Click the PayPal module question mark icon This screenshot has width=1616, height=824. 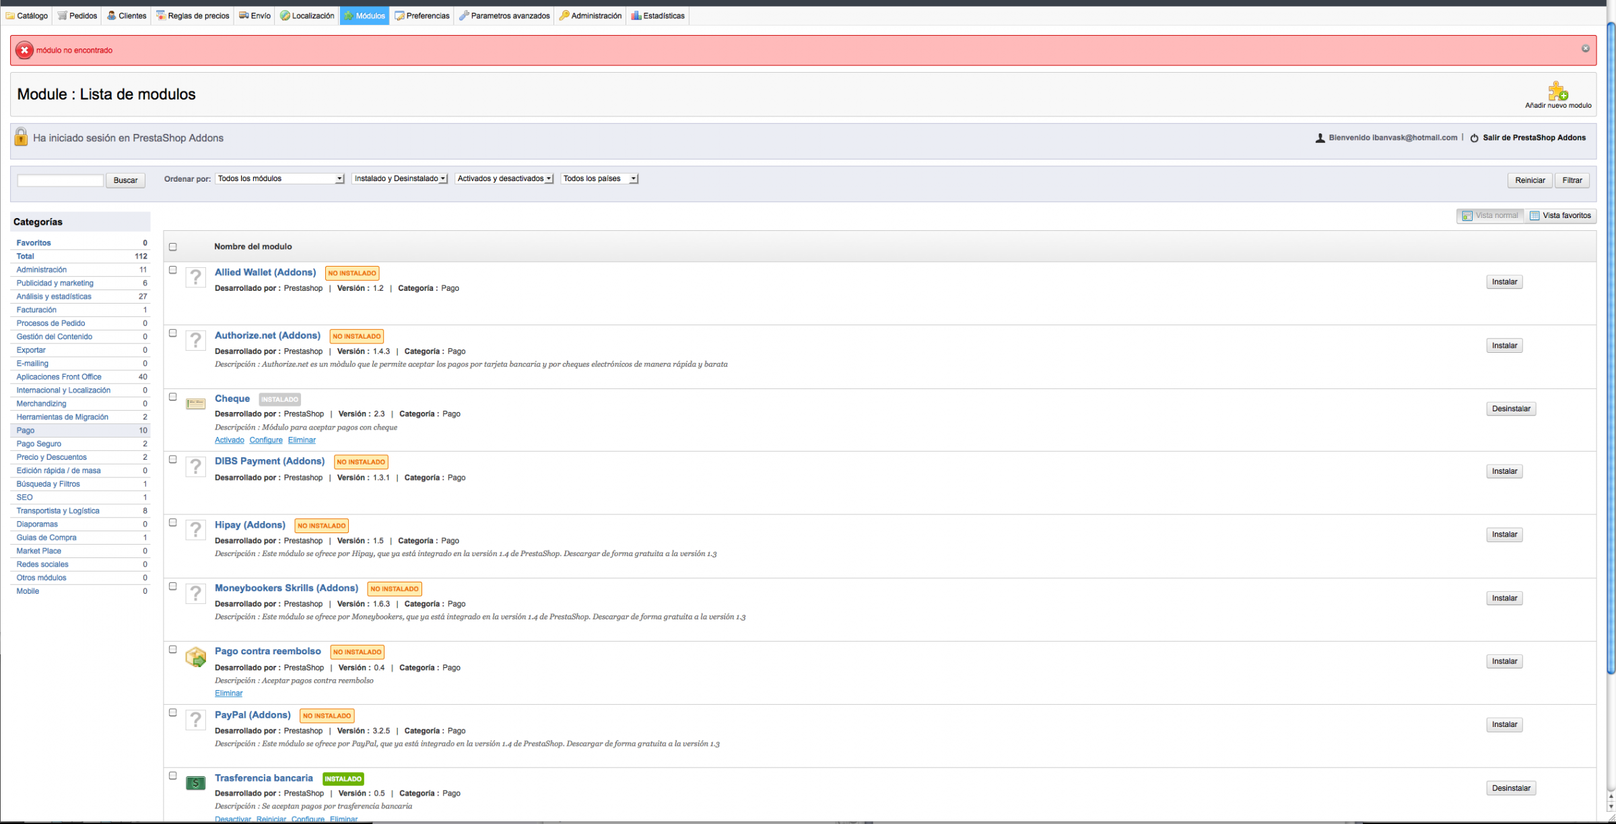(x=195, y=720)
